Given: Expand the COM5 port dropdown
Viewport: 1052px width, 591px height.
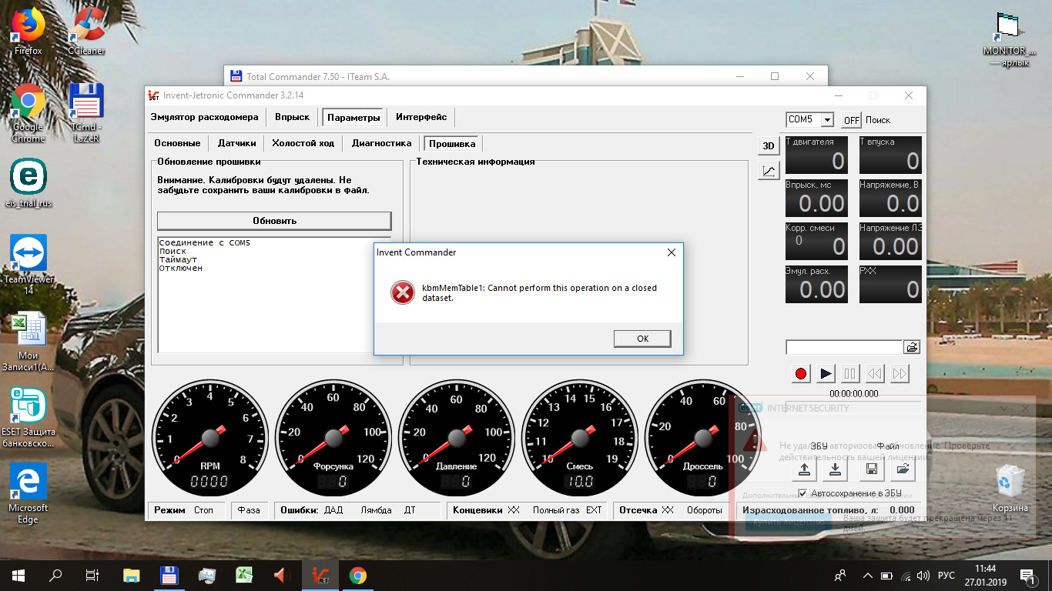Looking at the screenshot, I should (827, 120).
